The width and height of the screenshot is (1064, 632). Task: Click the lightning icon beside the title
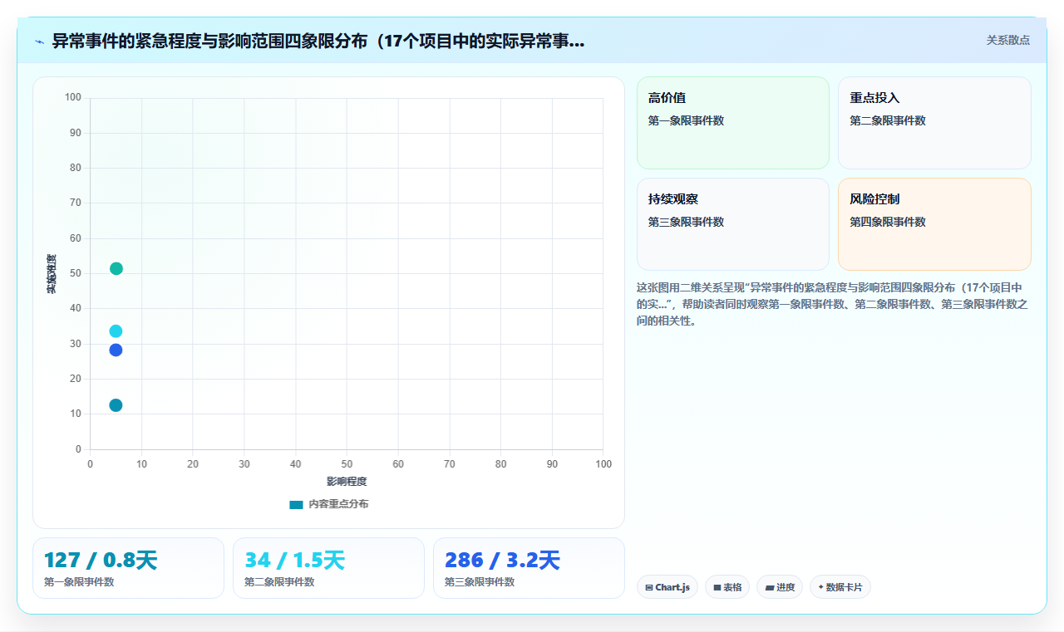(x=39, y=42)
